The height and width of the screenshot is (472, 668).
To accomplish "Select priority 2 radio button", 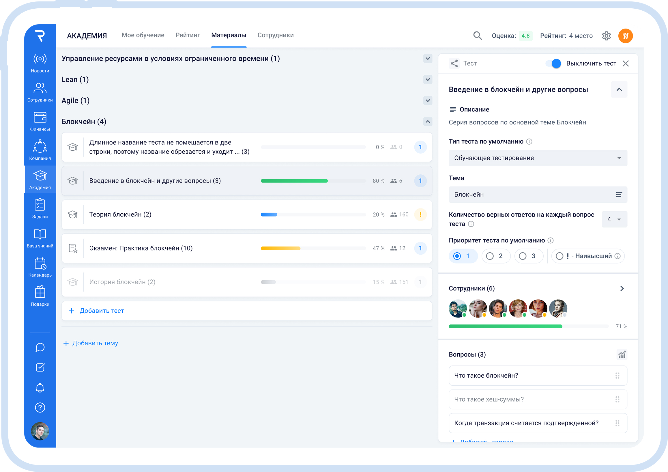I will click(496, 256).
